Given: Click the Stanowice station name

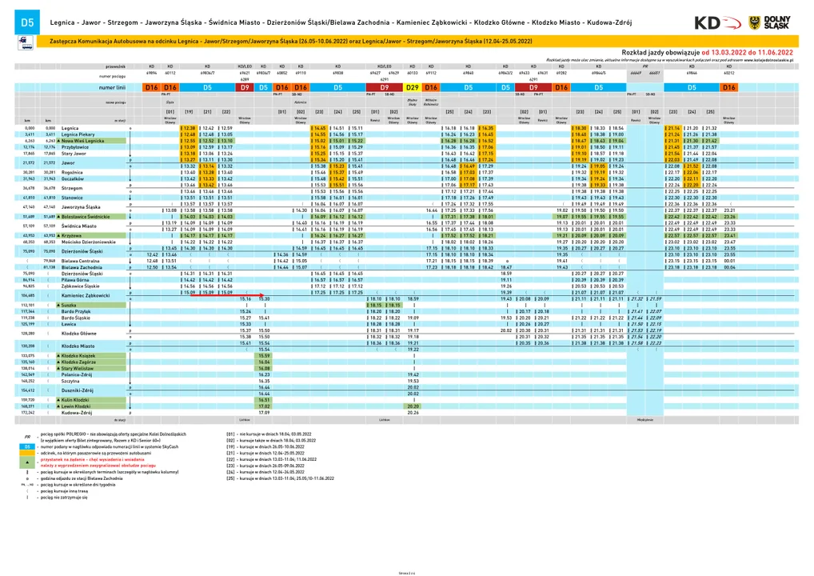Looking at the screenshot, I should (x=72, y=198).
